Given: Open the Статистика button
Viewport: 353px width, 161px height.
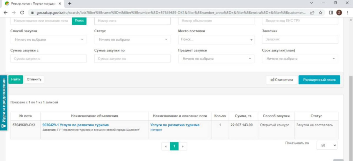Looking at the screenshot, I should click(282, 80).
